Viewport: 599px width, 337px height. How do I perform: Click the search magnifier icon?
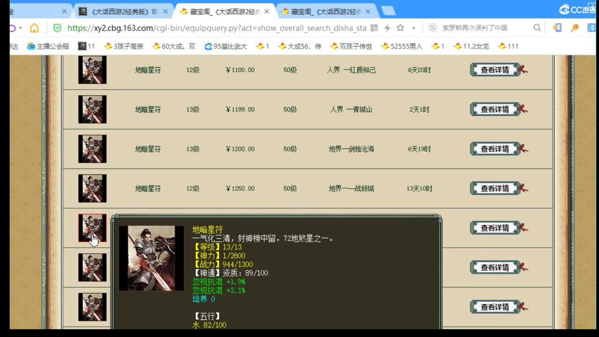click(x=537, y=28)
